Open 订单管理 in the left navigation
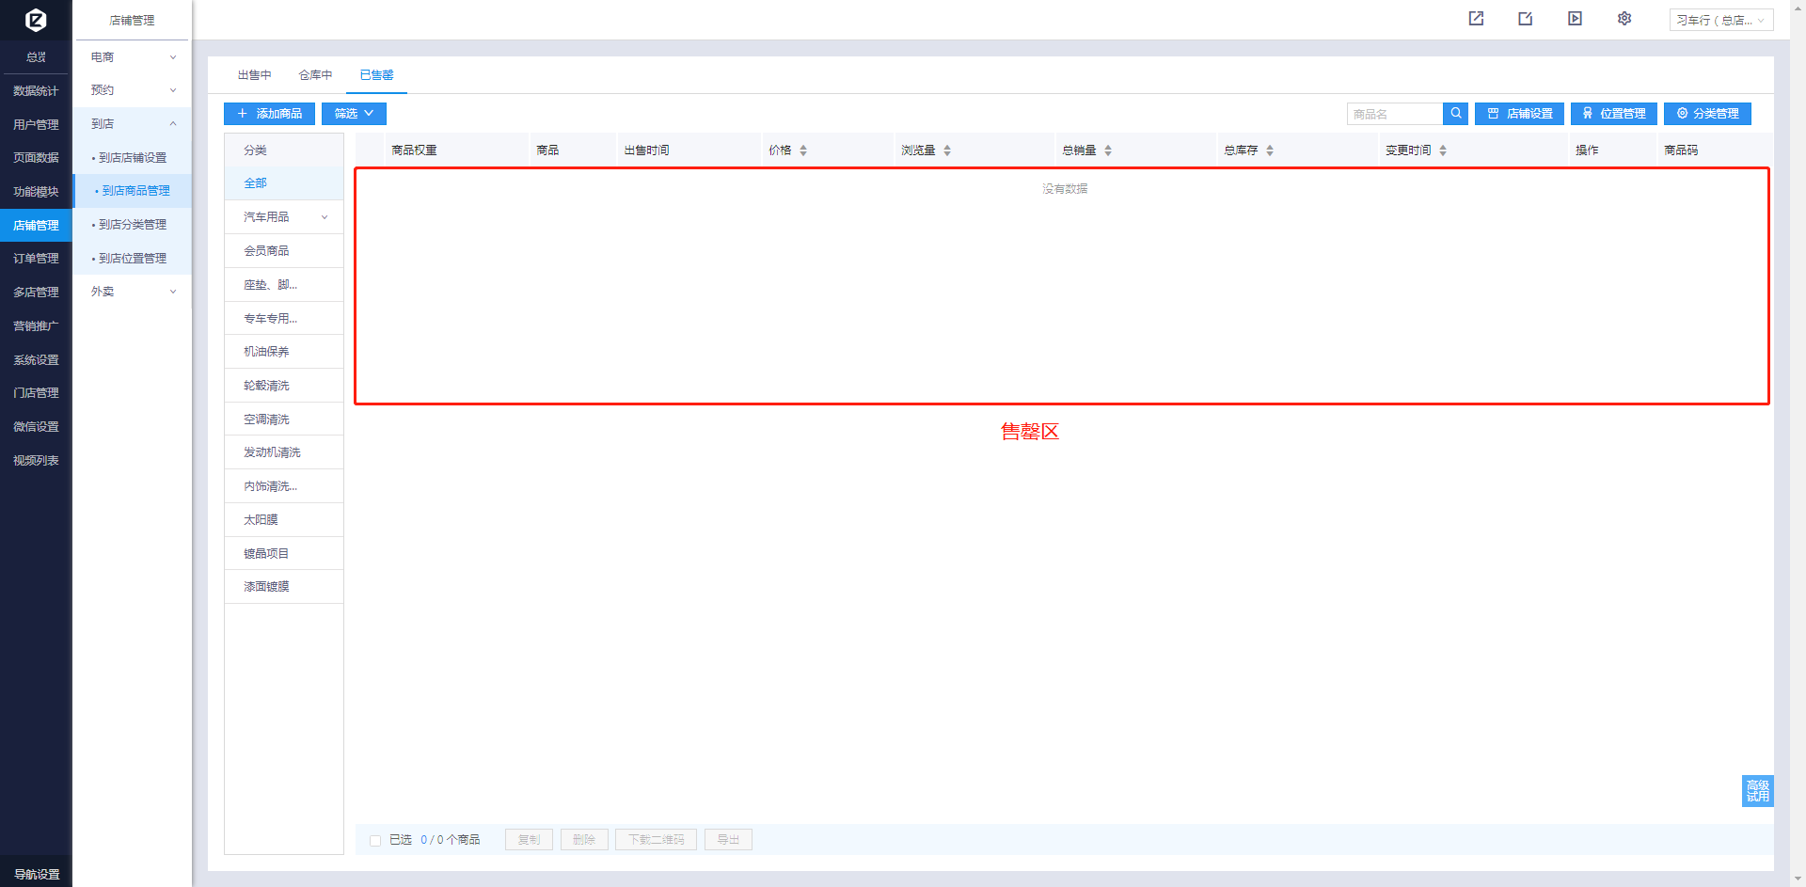 pyautogui.click(x=36, y=259)
